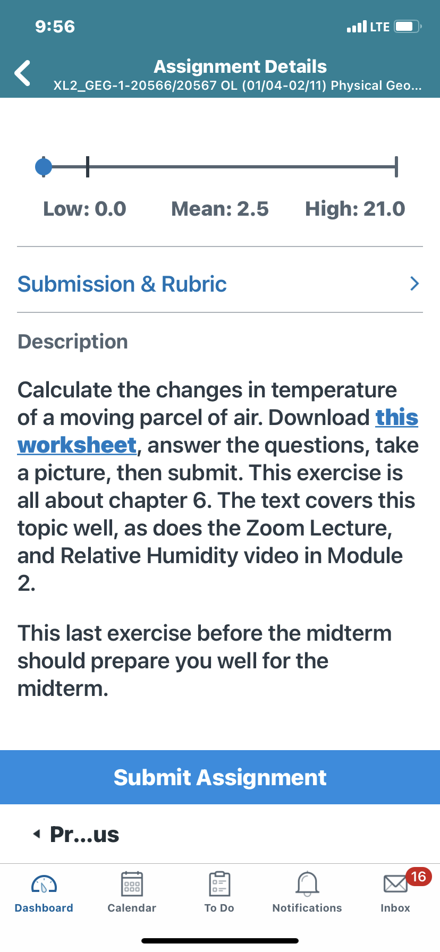Open the Notifications bell icon
The image size is (440, 952).
307,884
